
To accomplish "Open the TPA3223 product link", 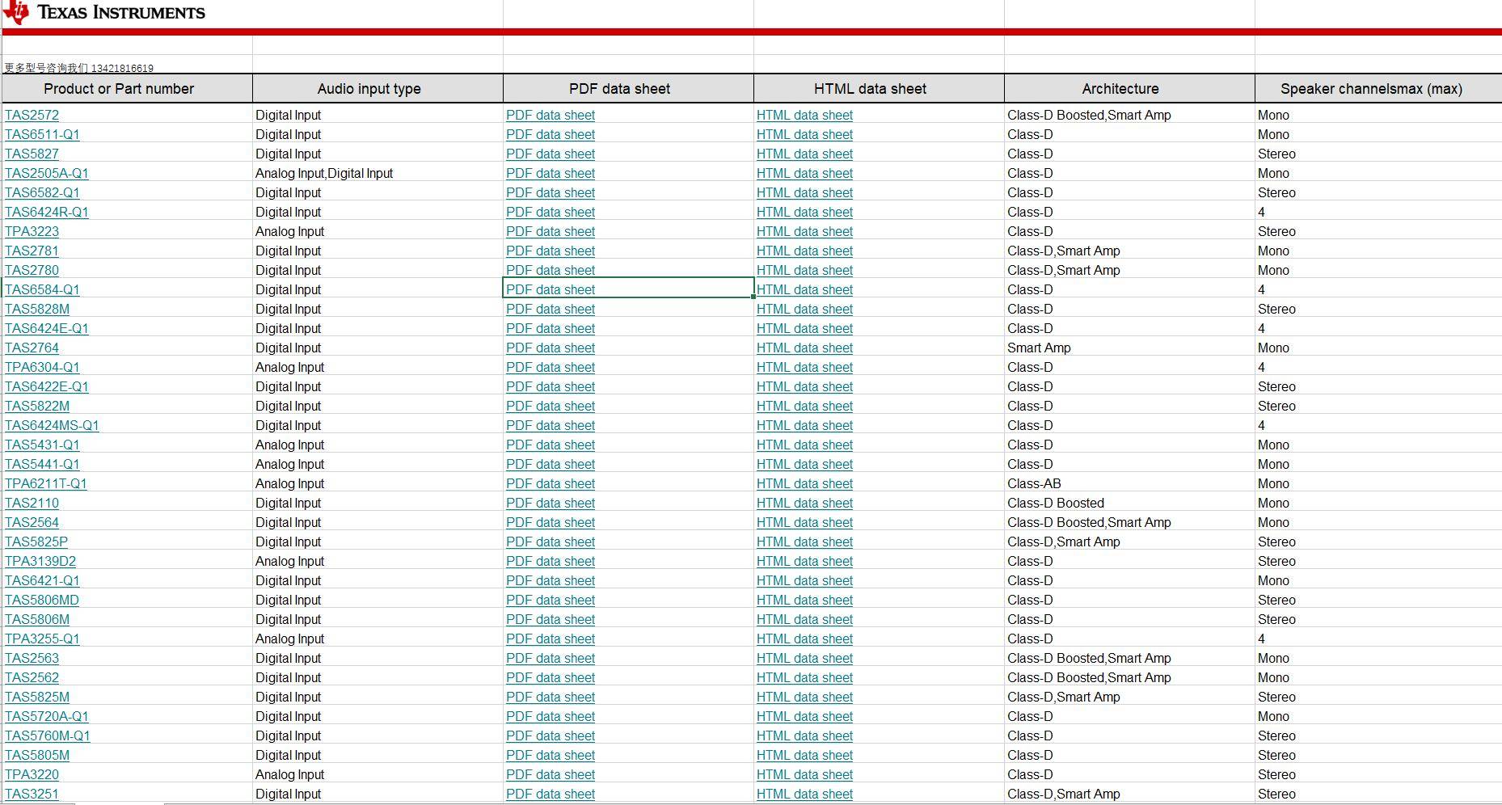I will 32,232.
